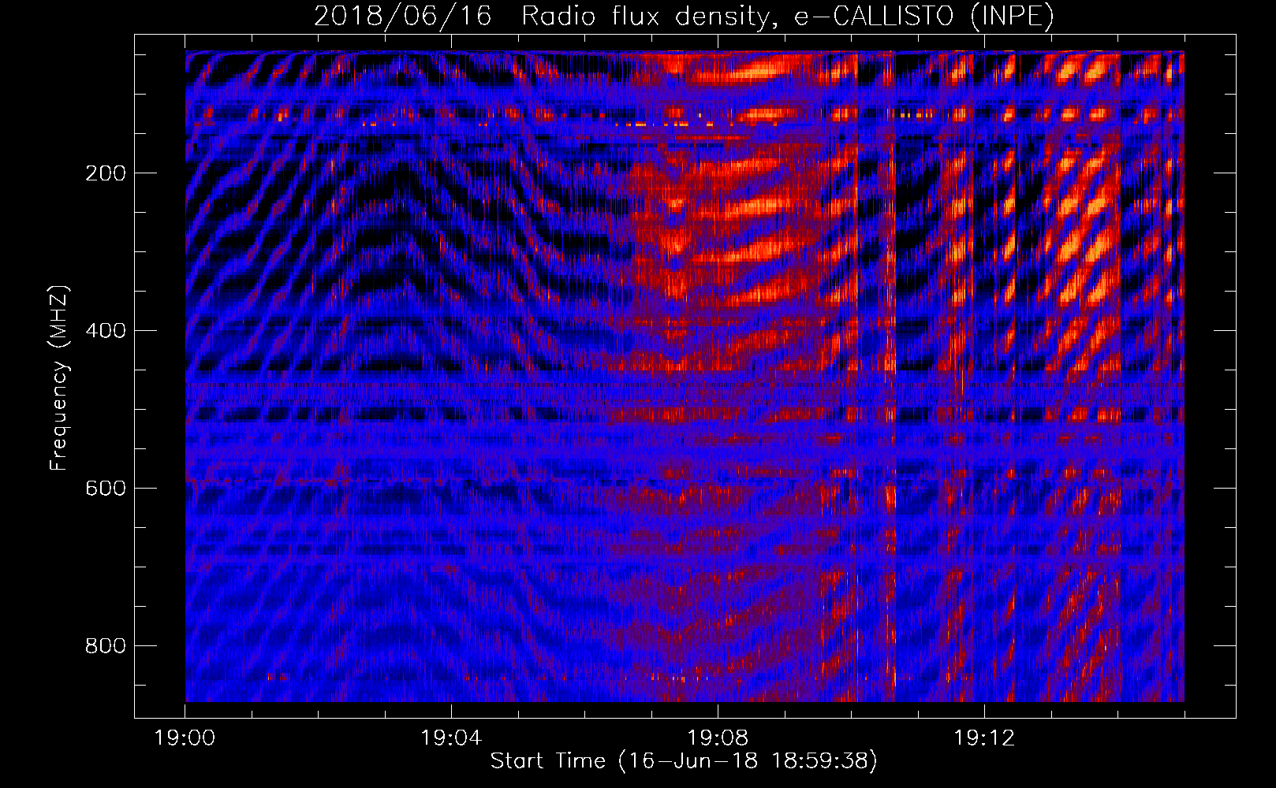The width and height of the screenshot is (1276, 788).
Task: Click the 600 frequency tick label
Action: (106, 489)
